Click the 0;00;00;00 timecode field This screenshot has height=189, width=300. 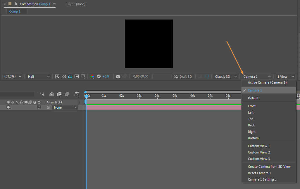(x=141, y=76)
